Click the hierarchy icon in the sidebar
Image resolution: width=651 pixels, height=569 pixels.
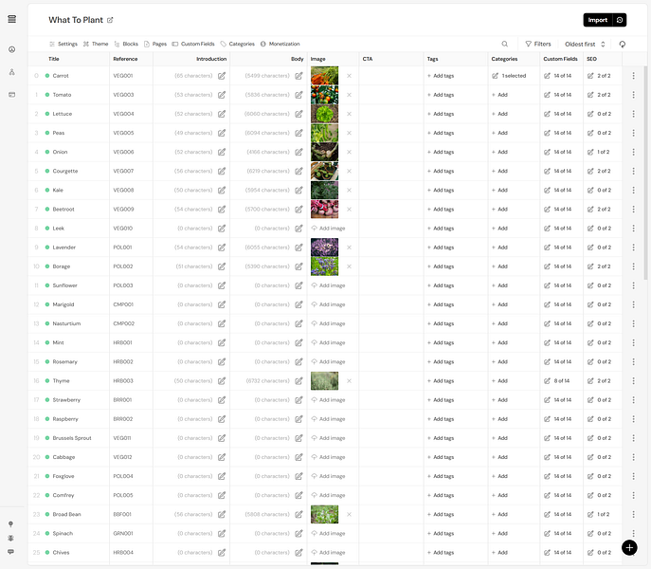tap(12, 72)
